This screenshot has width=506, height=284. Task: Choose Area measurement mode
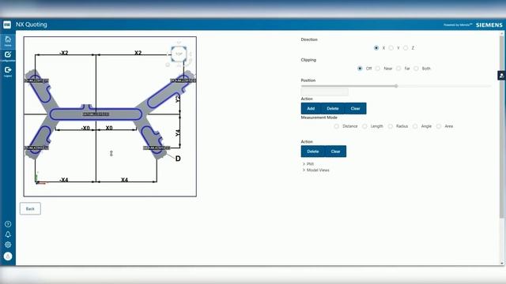(x=439, y=126)
